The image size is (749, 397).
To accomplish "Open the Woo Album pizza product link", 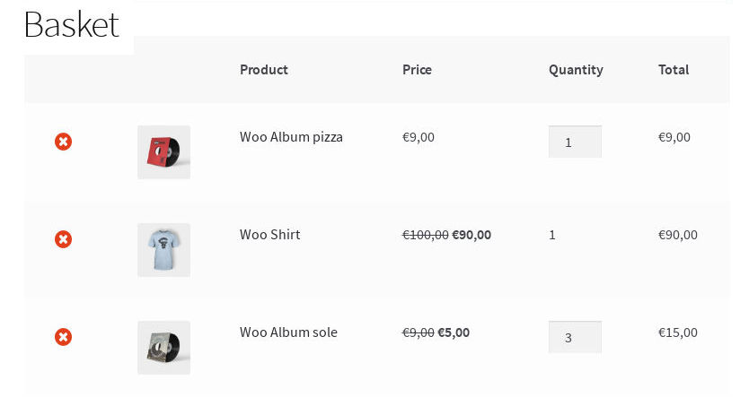I will (291, 137).
